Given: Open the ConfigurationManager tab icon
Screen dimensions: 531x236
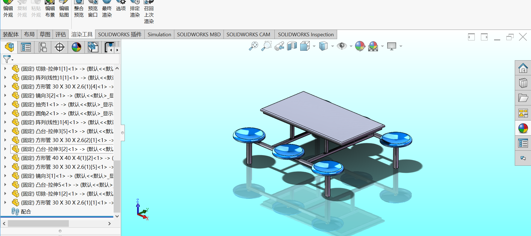Looking at the screenshot, I should (43, 47).
